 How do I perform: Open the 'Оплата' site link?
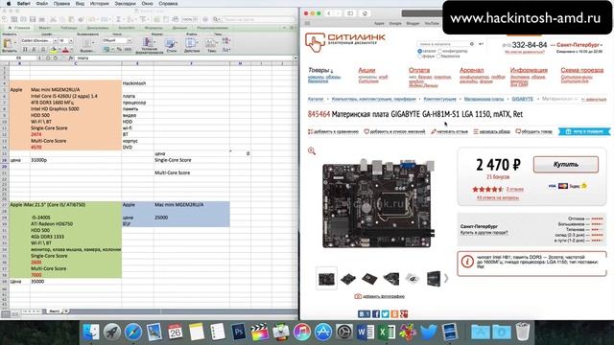(x=419, y=70)
